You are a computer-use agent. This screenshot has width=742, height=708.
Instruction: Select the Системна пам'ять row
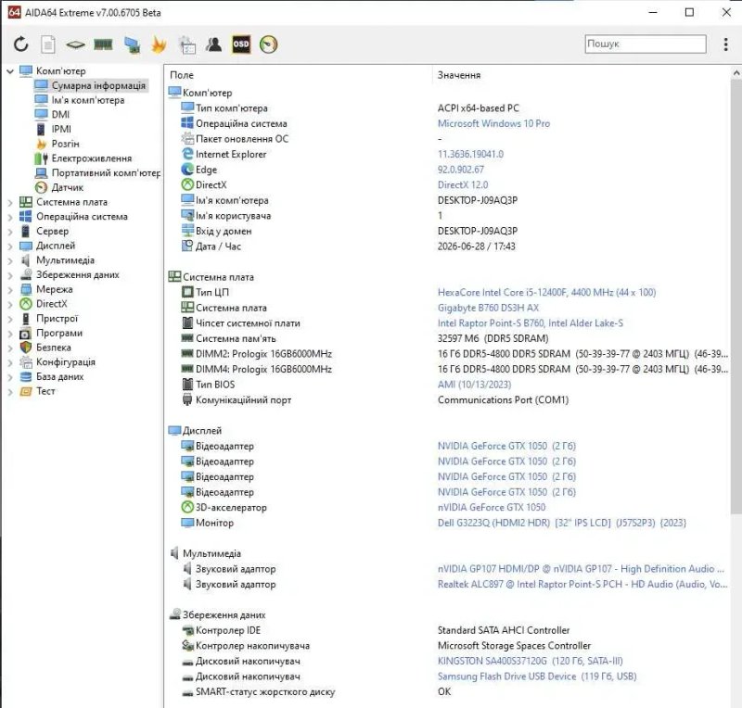[448, 338]
